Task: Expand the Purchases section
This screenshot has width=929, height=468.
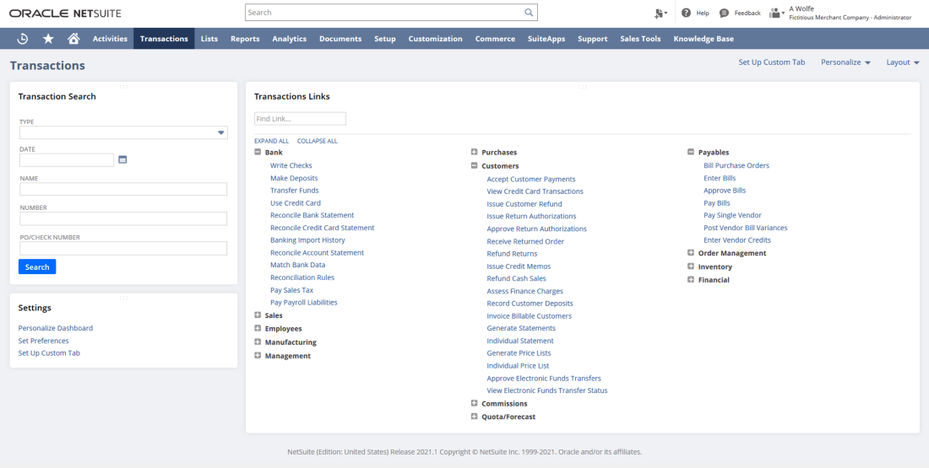Action: [475, 153]
